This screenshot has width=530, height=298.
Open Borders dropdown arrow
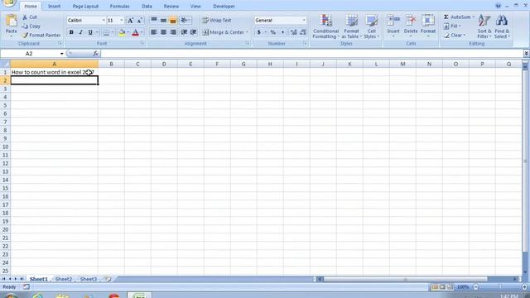point(113,32)
